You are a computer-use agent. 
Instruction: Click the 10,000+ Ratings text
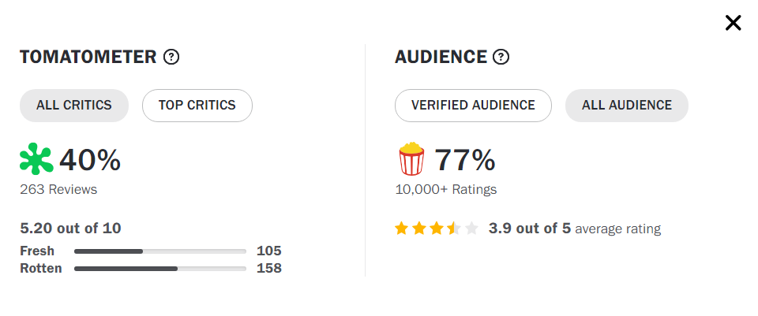pyautogui.click(x=446, y=189)
